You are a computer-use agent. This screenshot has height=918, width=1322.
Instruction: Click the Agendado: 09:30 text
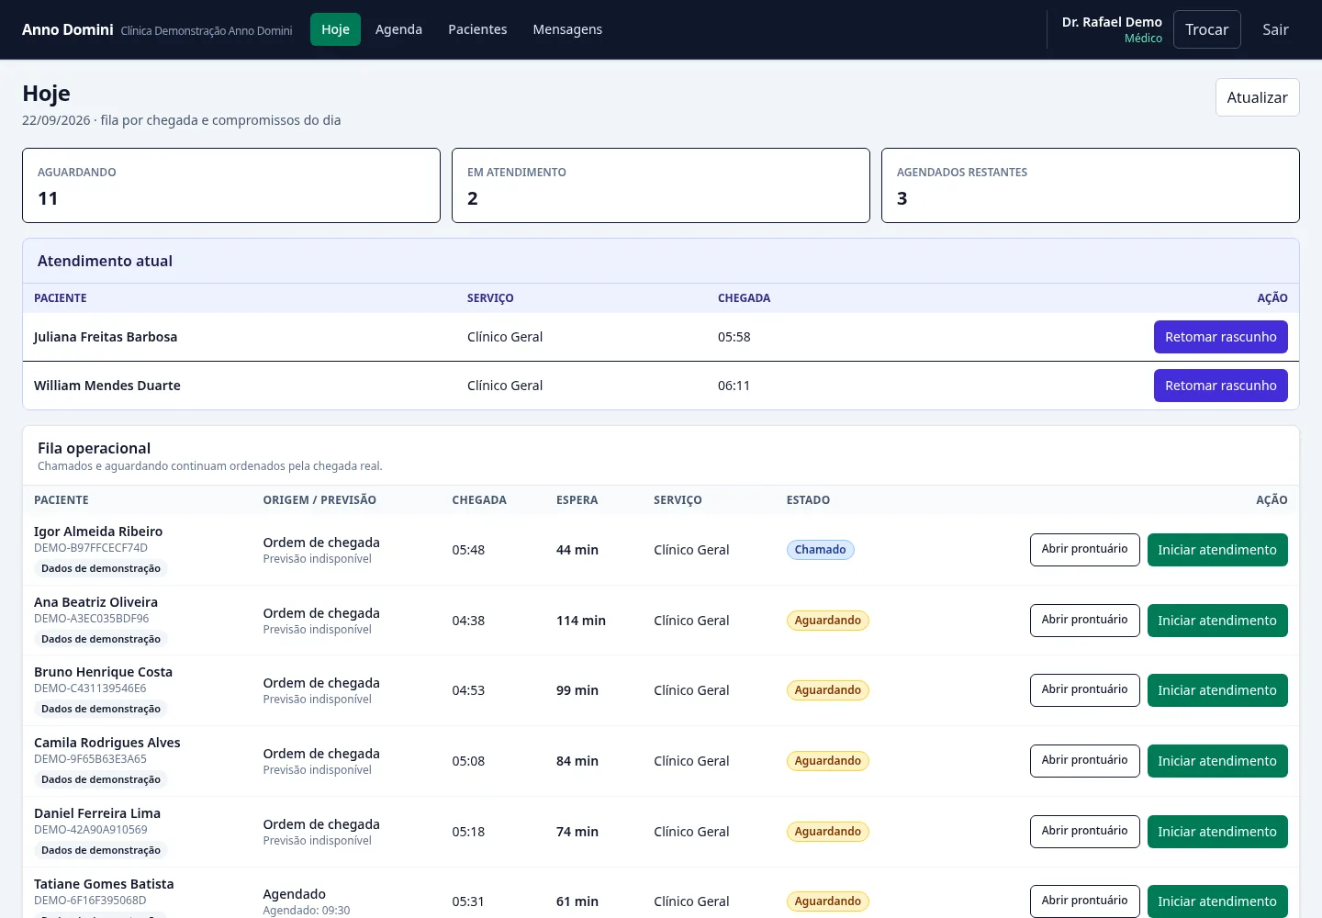pos(307,911)
